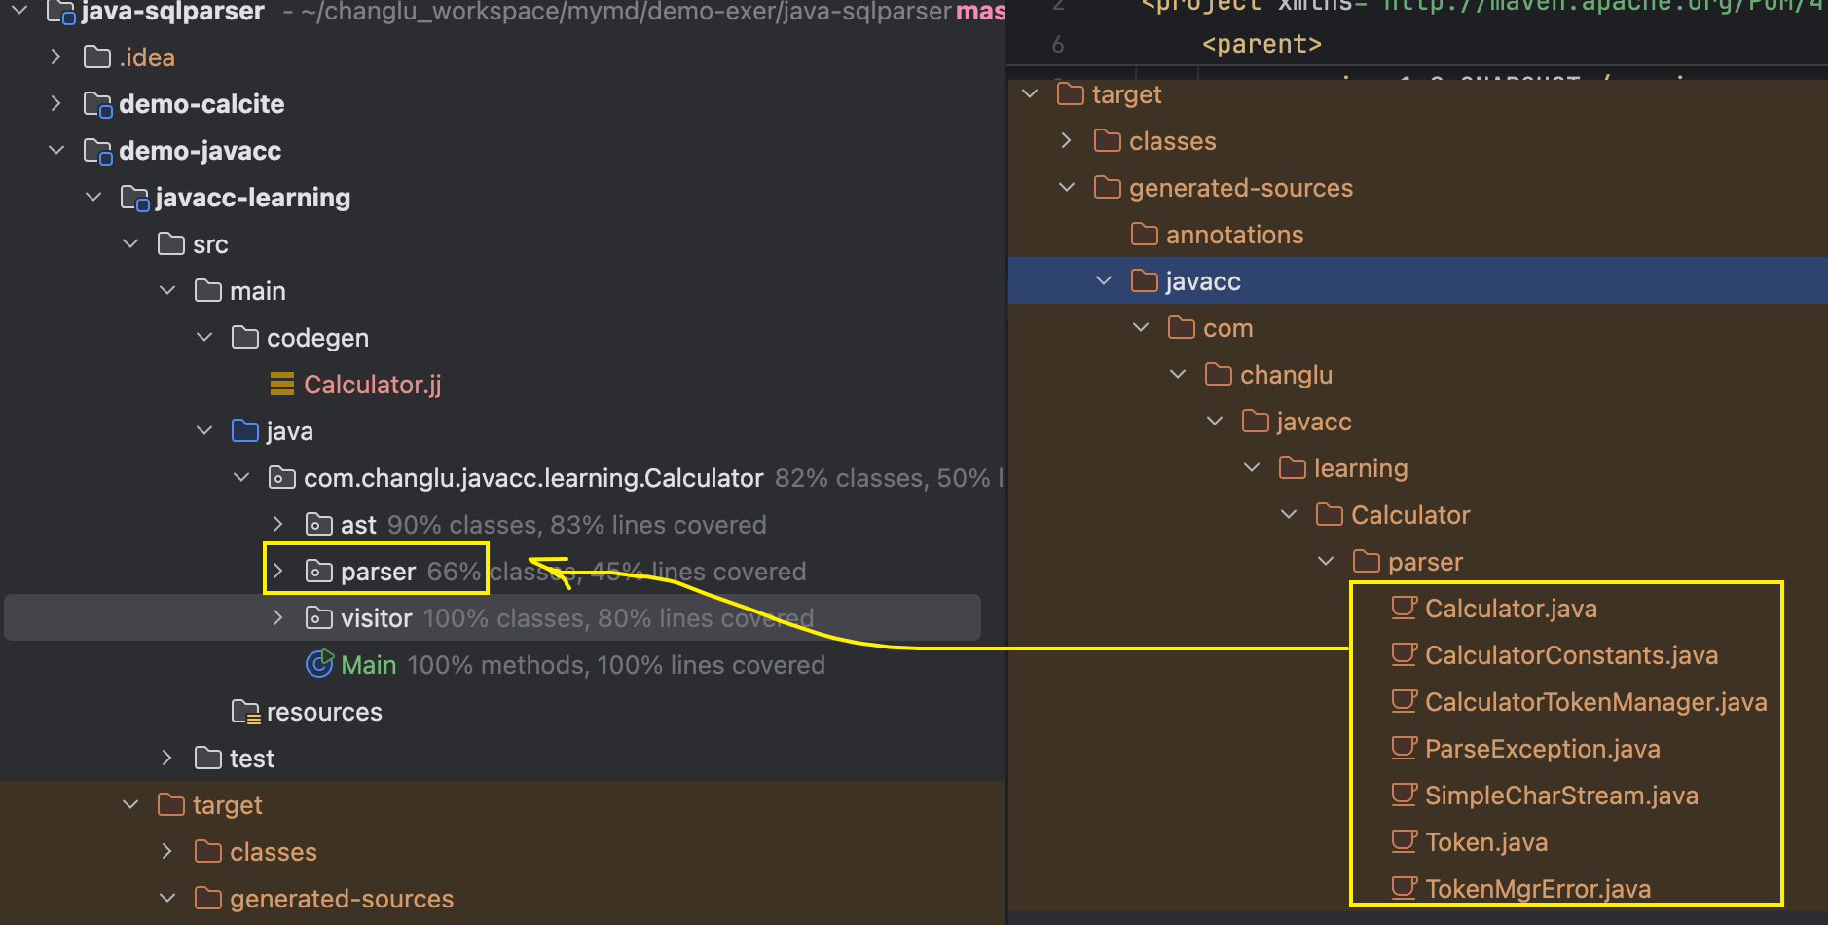Collapse the javacc folder chevron in right tree
Image resolution: width=1828 pixels, height=925 pixels.
[x=1104, y=281]
